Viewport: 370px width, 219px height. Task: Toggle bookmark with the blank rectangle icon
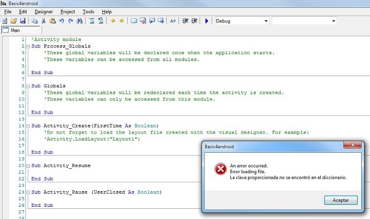[x=134, y=21]
